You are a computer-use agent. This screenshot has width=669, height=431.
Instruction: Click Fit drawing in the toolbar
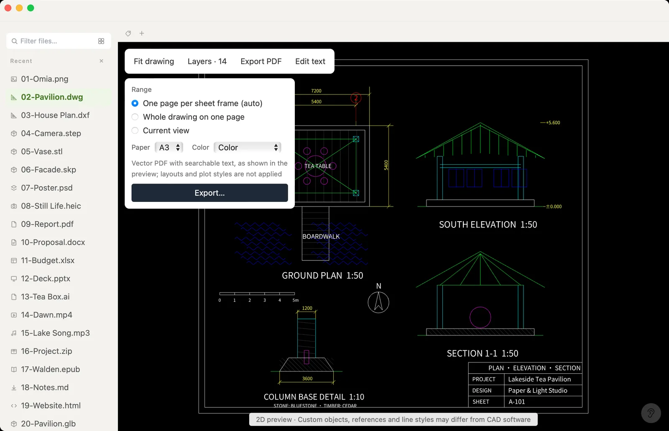click(x=154, y=61)
